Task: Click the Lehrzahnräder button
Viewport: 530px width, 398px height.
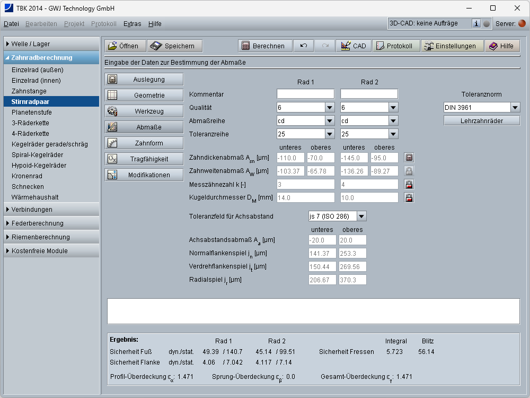Action: pyautogui.click(x=481, y=121)
